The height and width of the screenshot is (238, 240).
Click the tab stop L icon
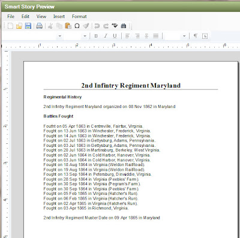tap(205, 36)
